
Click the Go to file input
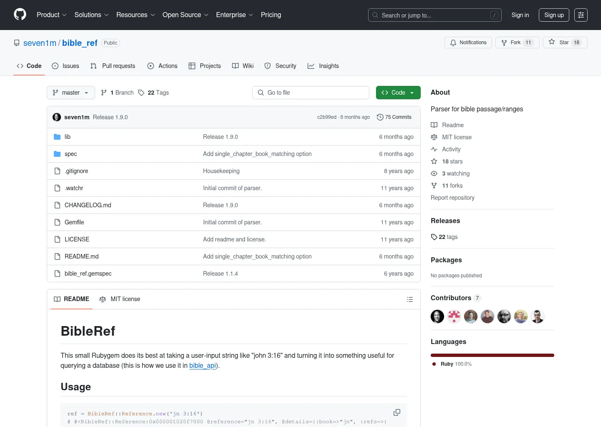(x=311, y=93)
